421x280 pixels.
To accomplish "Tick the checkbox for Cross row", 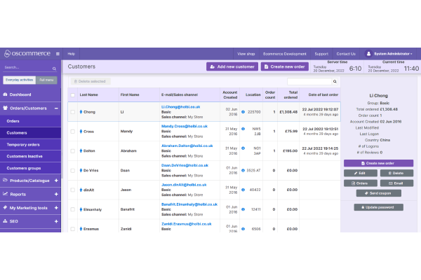I will 73,132.
